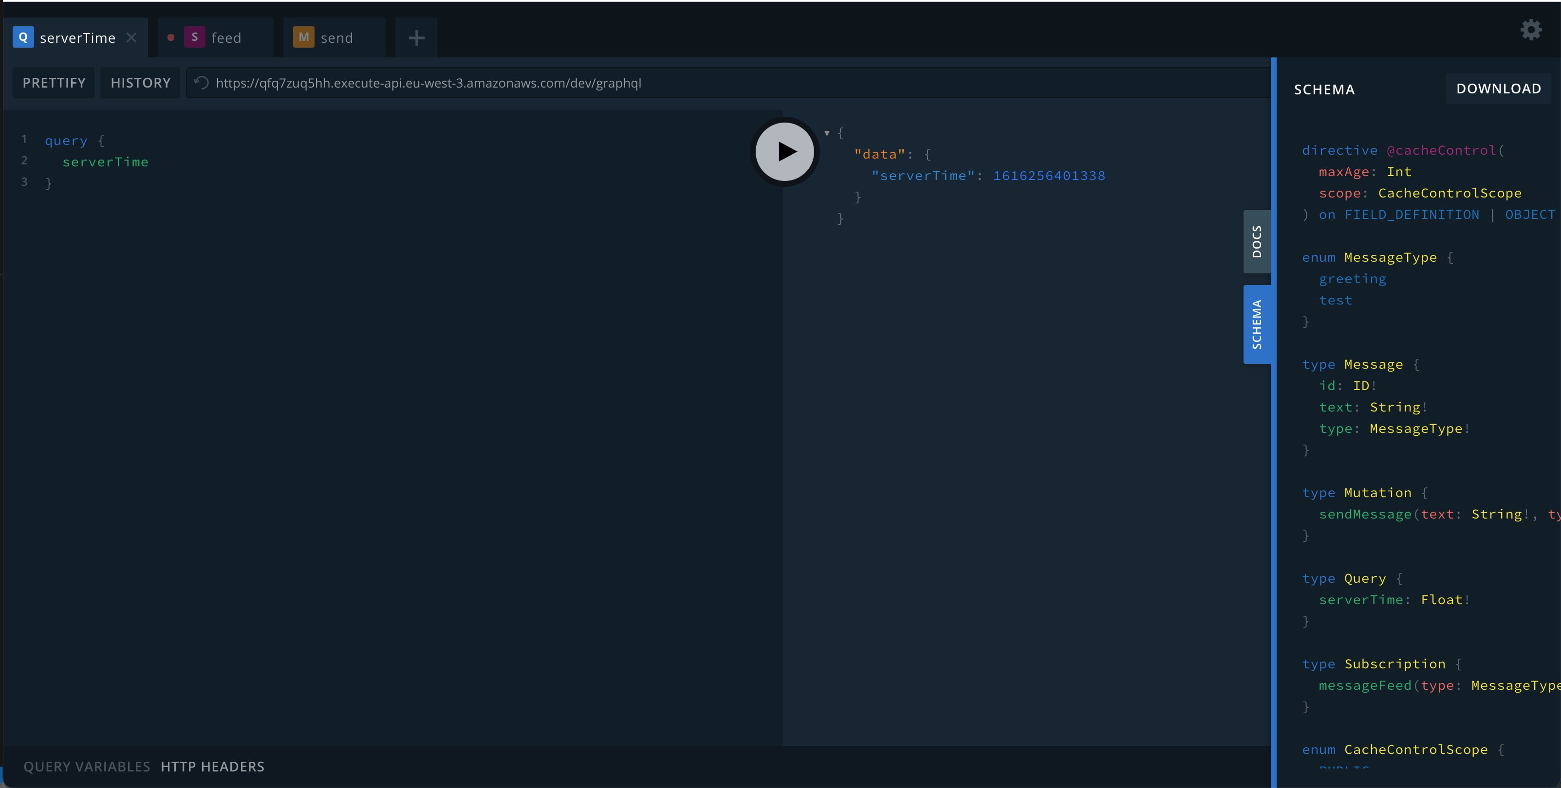Click the "data" key in the response
The width and height of the screenshot is (1561, 788).
coord(879,154)
